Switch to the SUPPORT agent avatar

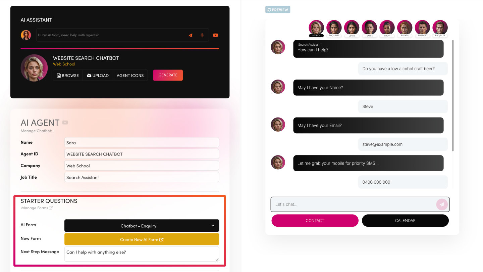tap(423, 28)
